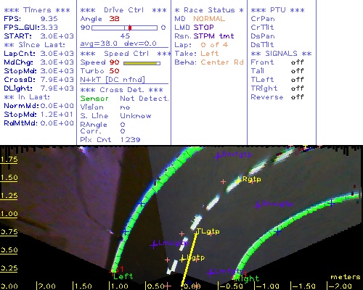Click the yellow LRgtp marker on dashed line
Image resolution: width=363 pixels, height=290 pixels.
pyautogui.click(x=238, y=180)
